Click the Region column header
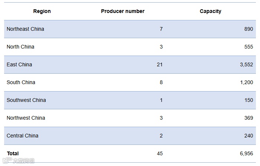 pos(42,11)
